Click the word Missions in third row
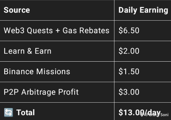 pos(53,72)
